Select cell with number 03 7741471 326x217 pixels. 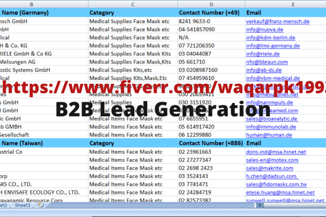point(211,184)
